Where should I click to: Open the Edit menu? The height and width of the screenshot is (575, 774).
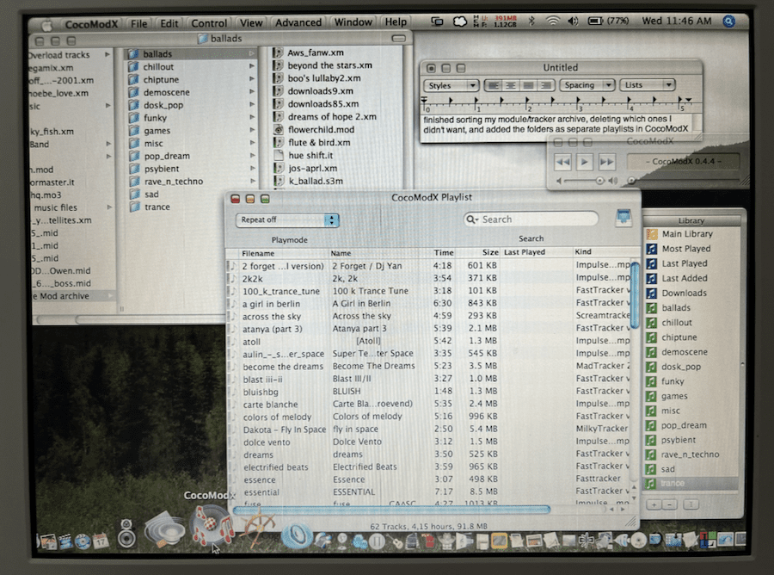coord(169,23)
